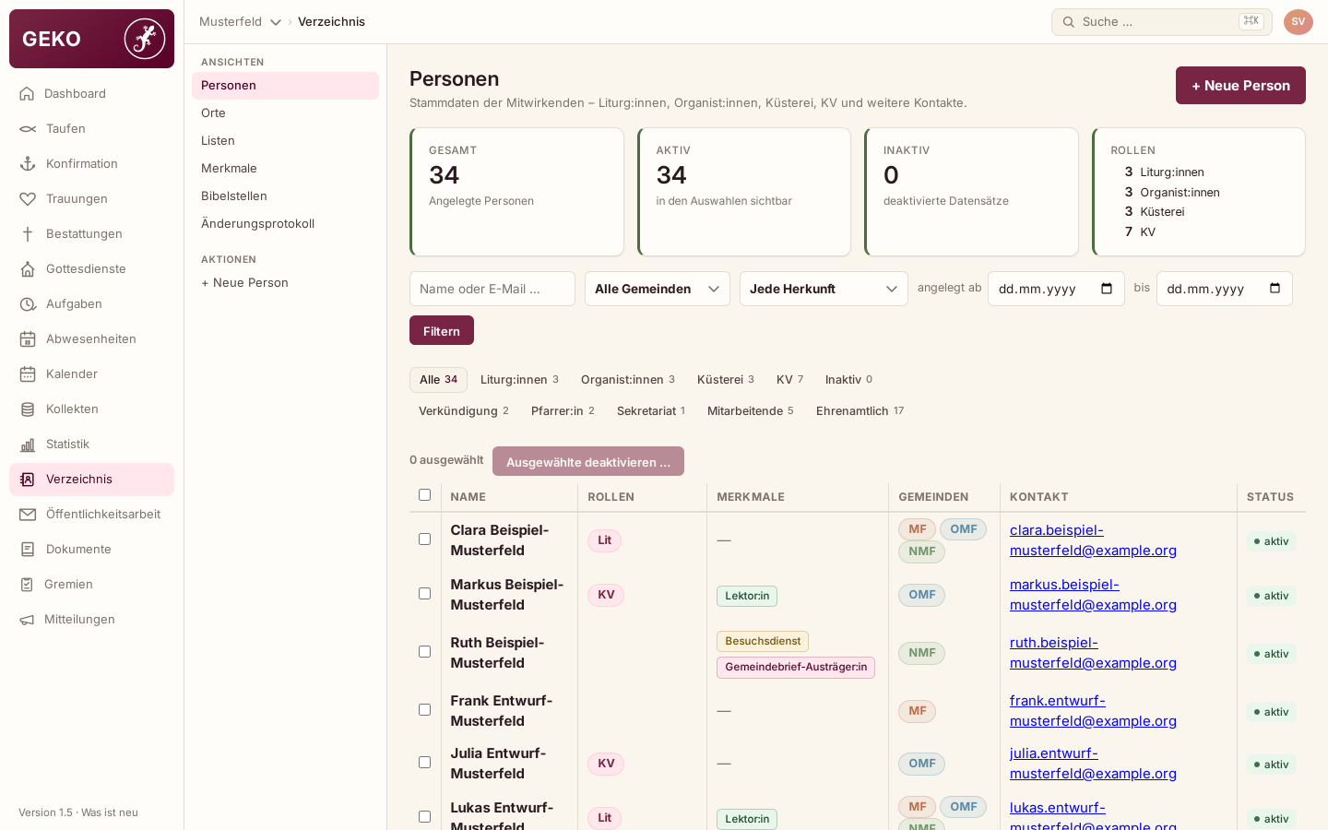Click the Öffentlichkeitsarbeit envelope icon

pos(28,514)
